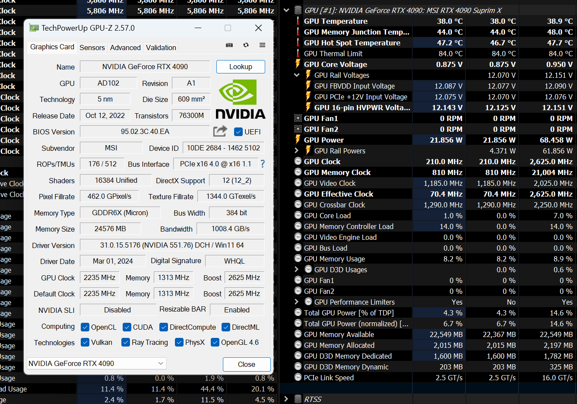The image size is (577, 404).
Task: Open the NVIDIA GeForce RTX 4090 dropdown
Action: [97, 363]
